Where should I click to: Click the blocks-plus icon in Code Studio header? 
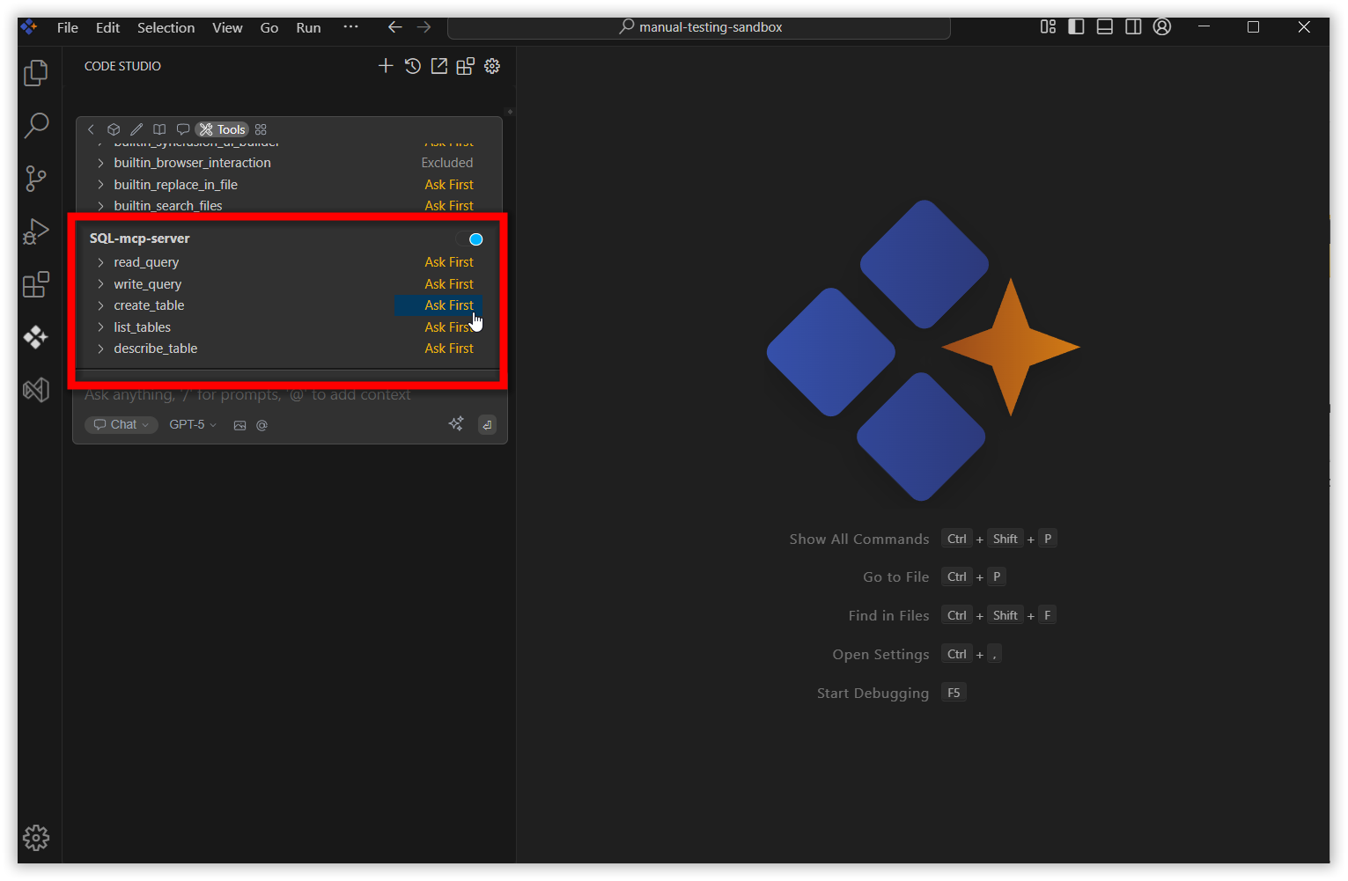(x=465, y=66)
